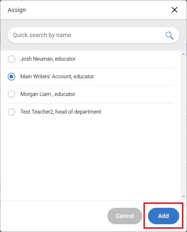Focus the Quick search by name field
The width and height of the screenshot is (187, 232).
93,35
